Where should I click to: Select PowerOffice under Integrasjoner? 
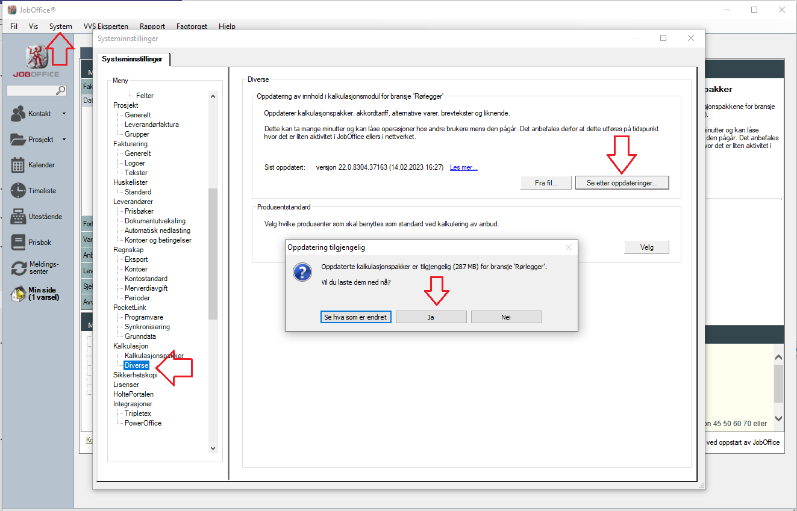coord(143,423)
